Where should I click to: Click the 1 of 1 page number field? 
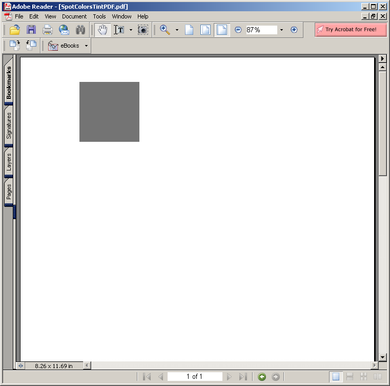point(195,377)
